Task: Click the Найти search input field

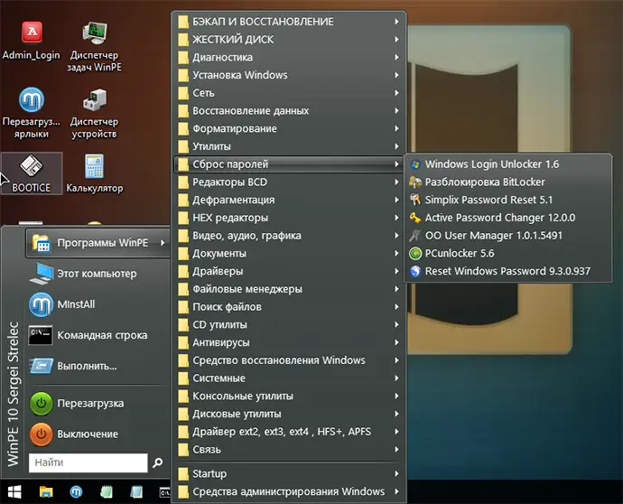Action: click(86, 463)
